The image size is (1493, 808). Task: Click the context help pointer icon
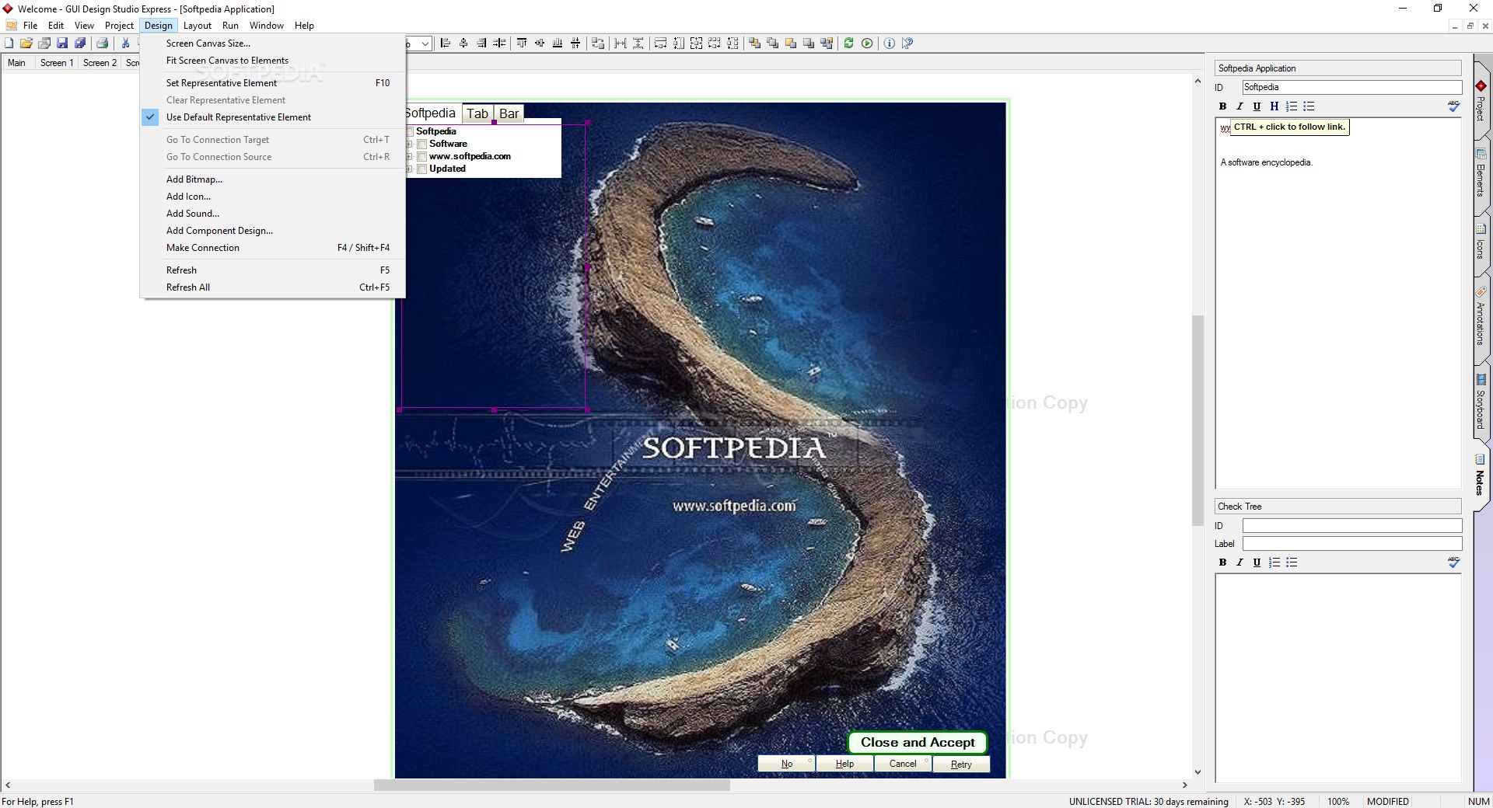click(x=907, y=44)
